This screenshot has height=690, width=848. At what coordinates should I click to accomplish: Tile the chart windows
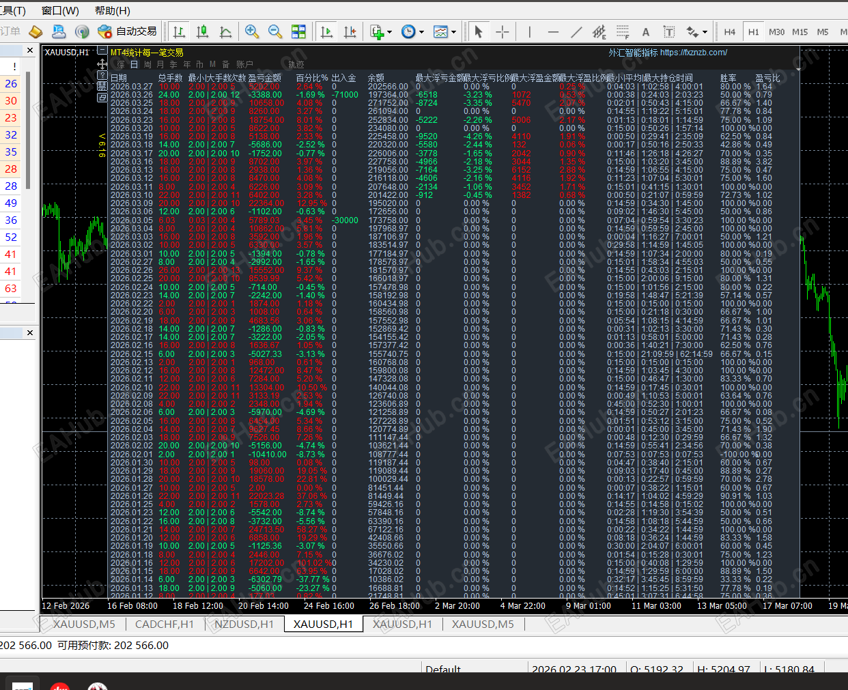298,31
